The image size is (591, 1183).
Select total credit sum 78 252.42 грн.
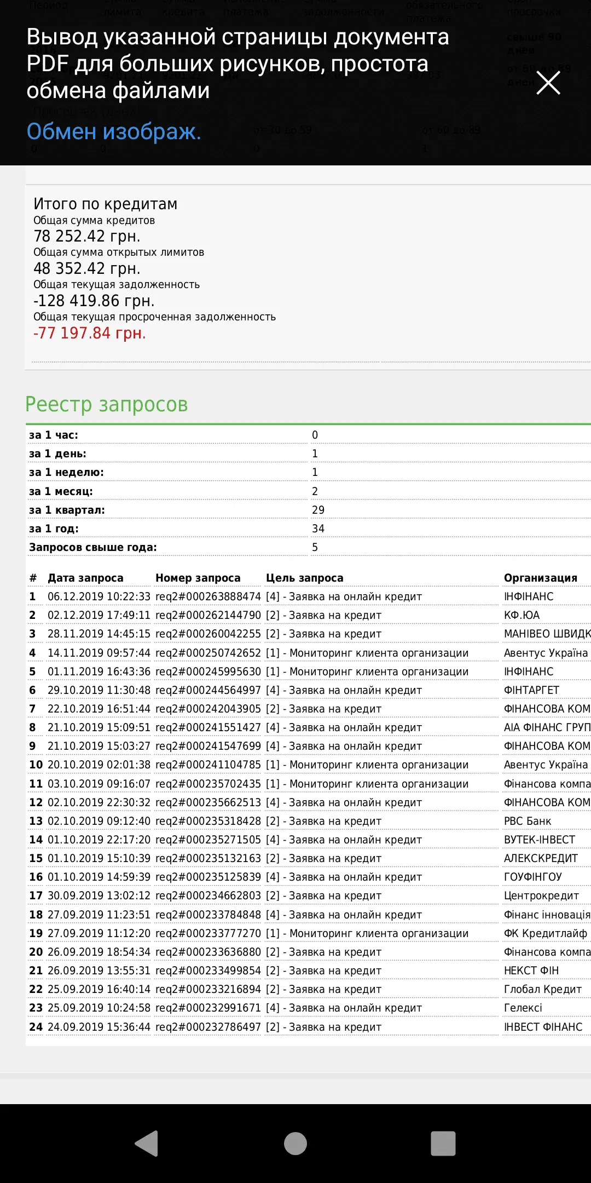87,236
